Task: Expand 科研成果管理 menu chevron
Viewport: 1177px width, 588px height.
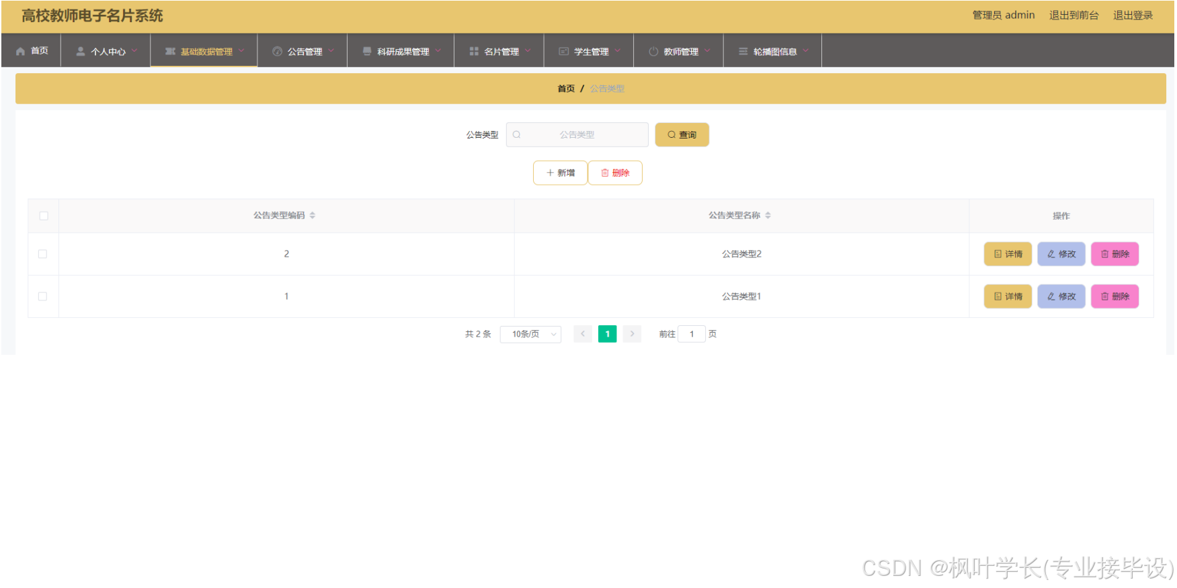Action: [438, 50]
